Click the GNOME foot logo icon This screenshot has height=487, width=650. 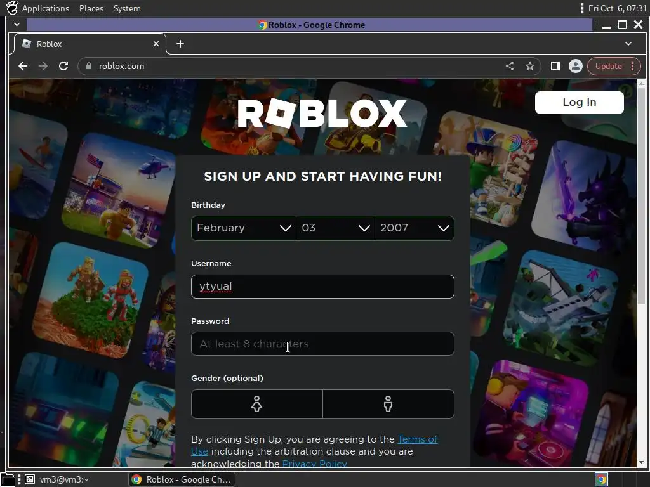pyautogui.click(x=11, y=8)
